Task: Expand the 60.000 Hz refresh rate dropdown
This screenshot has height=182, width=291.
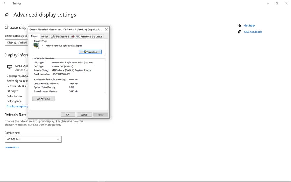Action: tap(33, 139)
